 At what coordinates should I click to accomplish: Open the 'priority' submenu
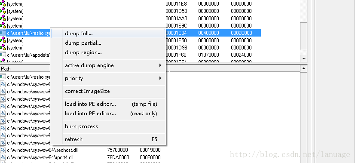(108, 78)
